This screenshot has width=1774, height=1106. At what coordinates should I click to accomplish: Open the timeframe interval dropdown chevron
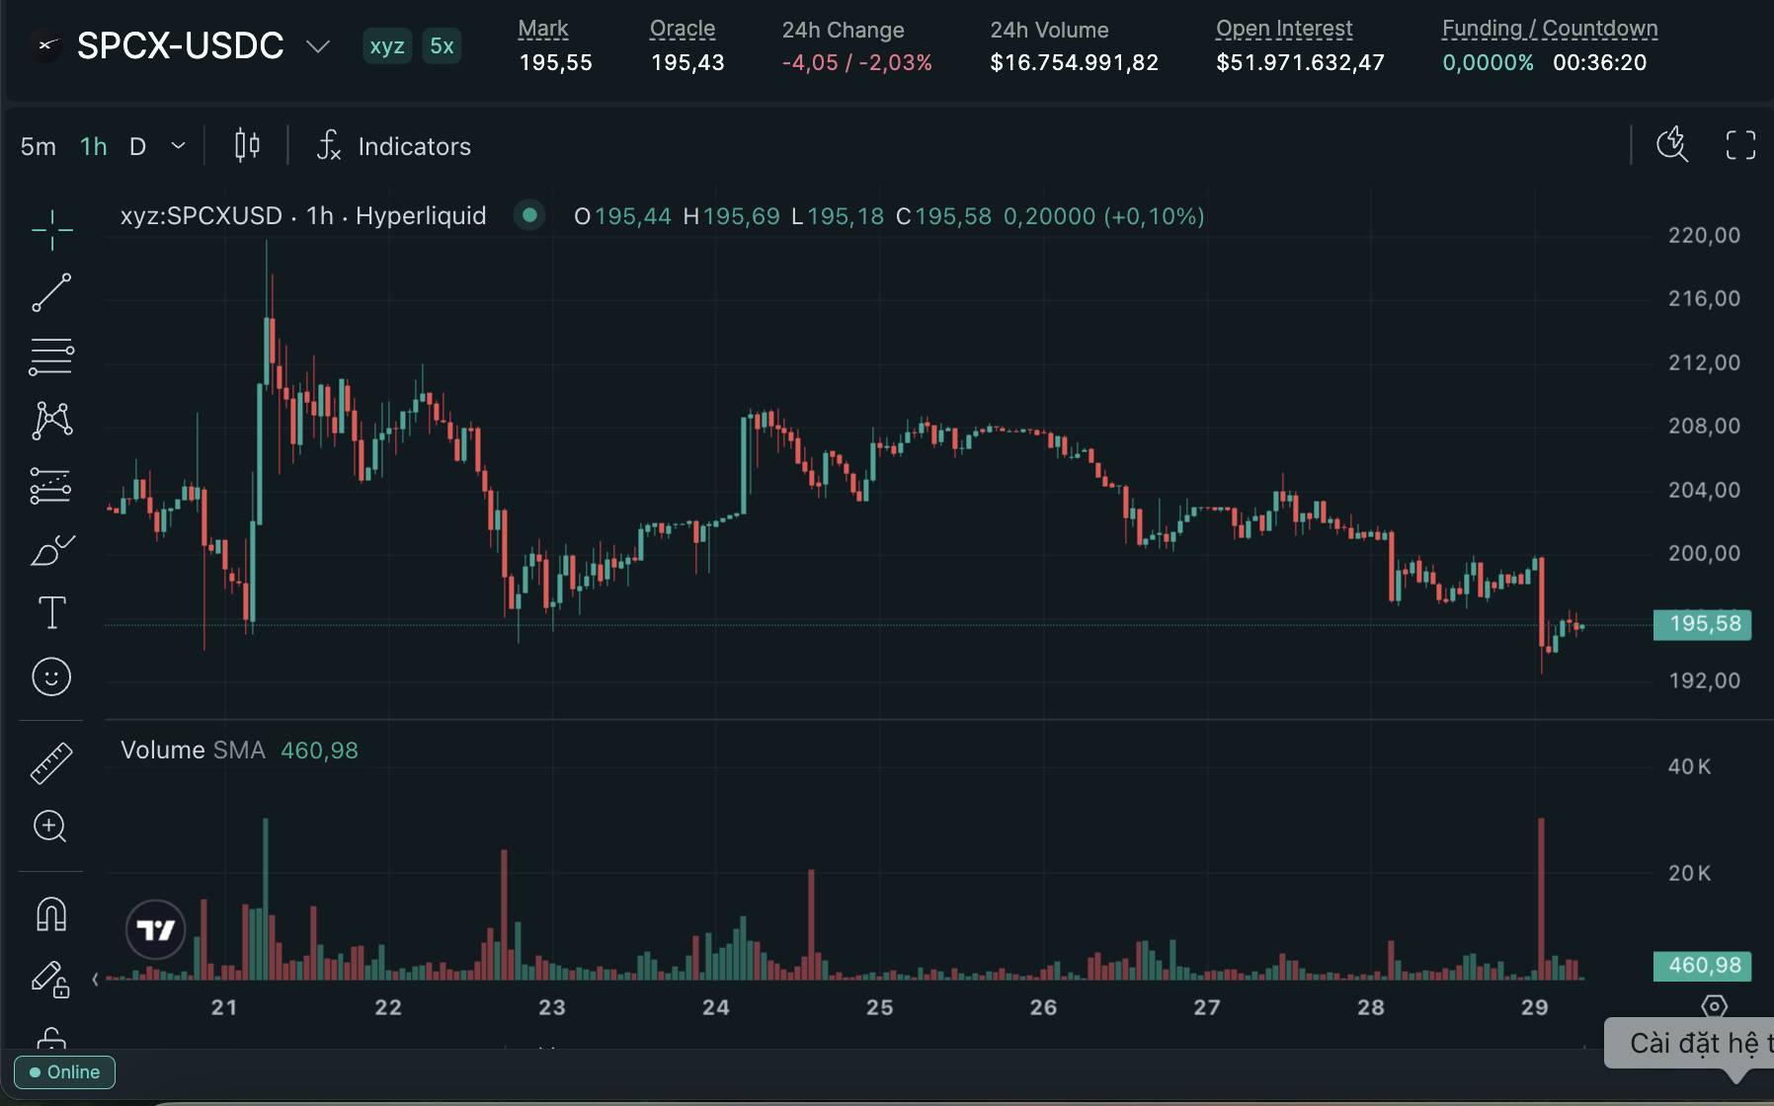178,146
